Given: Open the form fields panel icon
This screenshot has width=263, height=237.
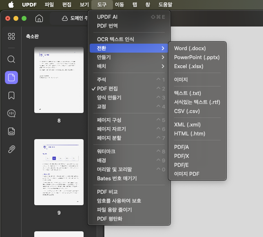Looking at the screenshot, I should (x=11, y=131).
